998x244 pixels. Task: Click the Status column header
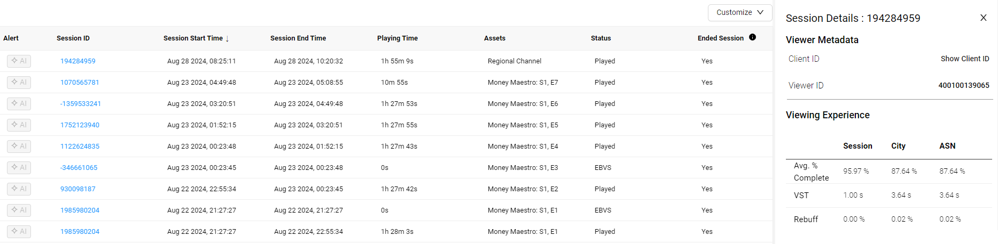(x=601, y=38)
